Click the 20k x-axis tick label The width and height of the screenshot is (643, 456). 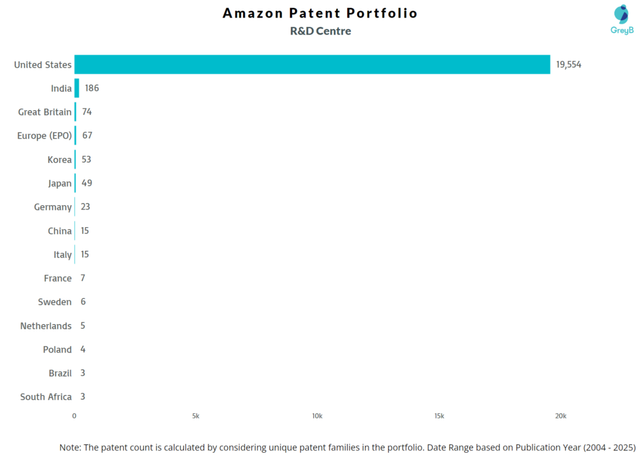coord(560,416)
